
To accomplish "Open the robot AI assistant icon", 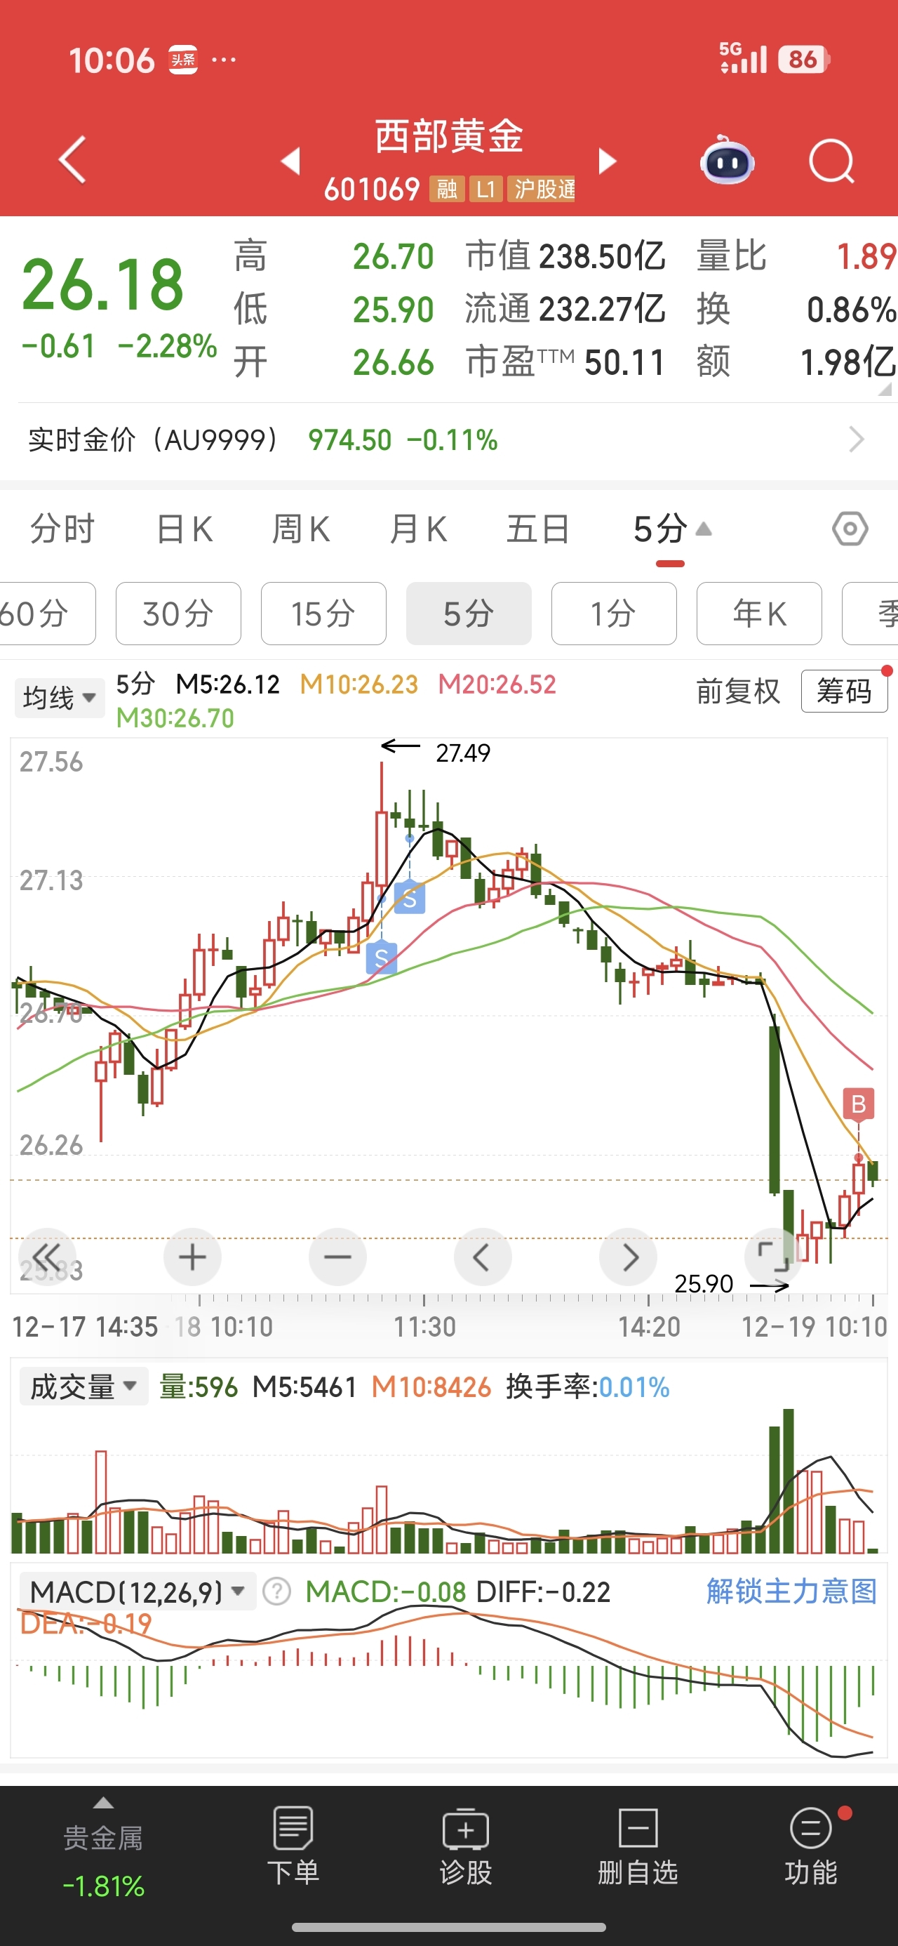I will pos(727,160).
